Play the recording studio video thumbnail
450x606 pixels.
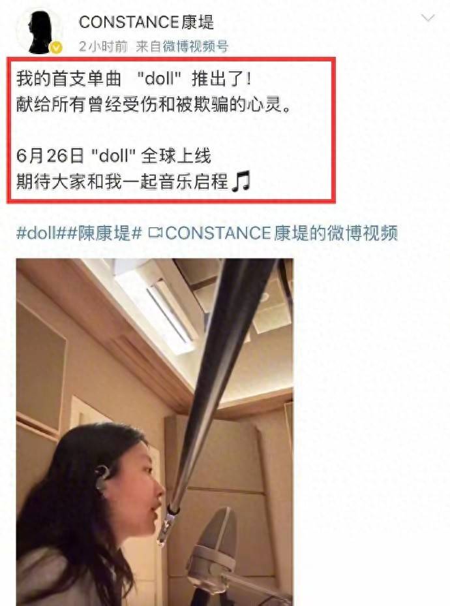155,432
